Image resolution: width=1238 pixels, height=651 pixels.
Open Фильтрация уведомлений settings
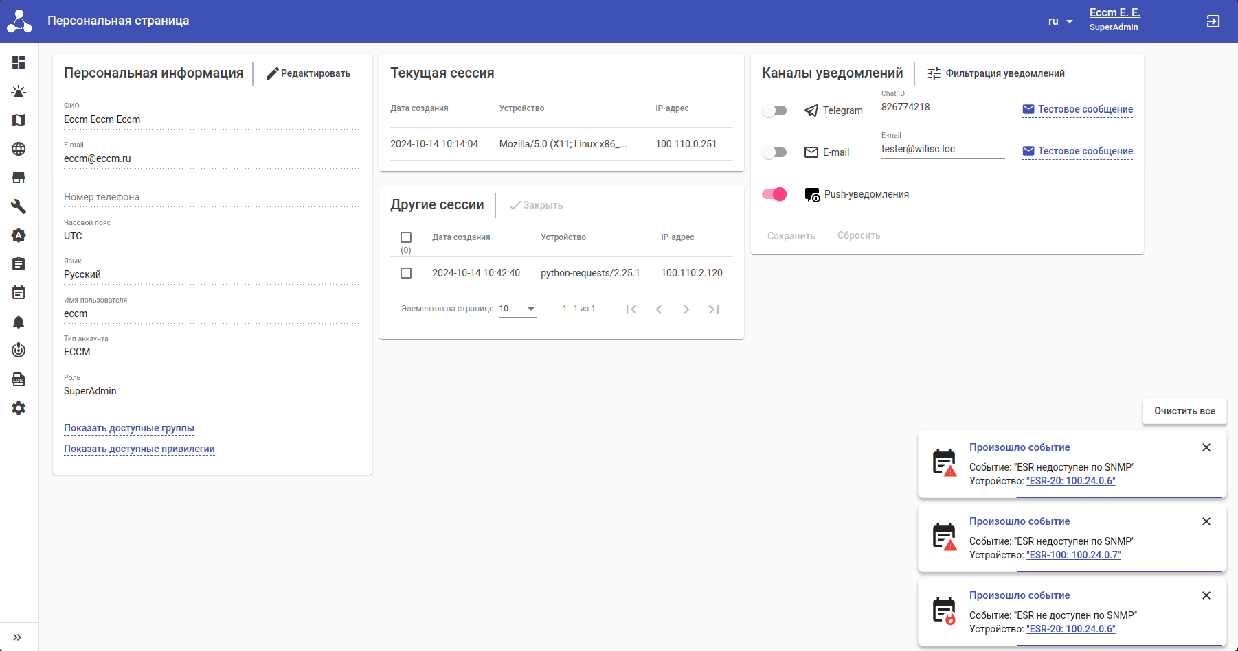(x=996, y=73)
